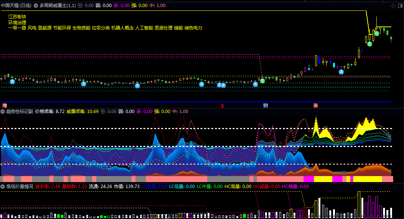Screen dimensions: 404x219
Task: Click the red 增 event marker
Action: tap(4, 106)
